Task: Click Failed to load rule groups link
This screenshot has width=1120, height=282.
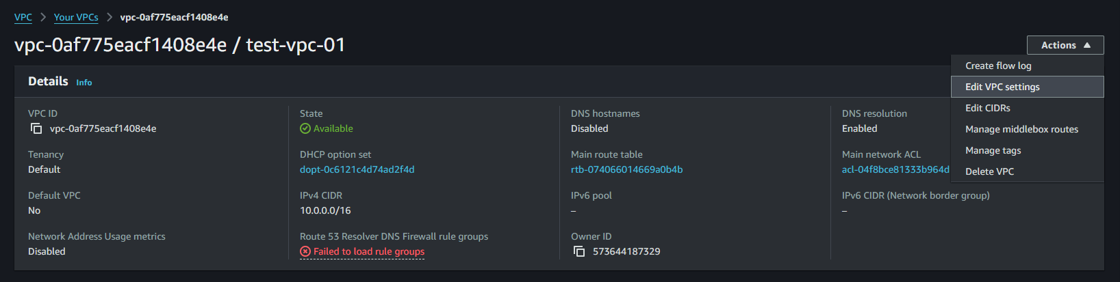Action: coord(369,251)
